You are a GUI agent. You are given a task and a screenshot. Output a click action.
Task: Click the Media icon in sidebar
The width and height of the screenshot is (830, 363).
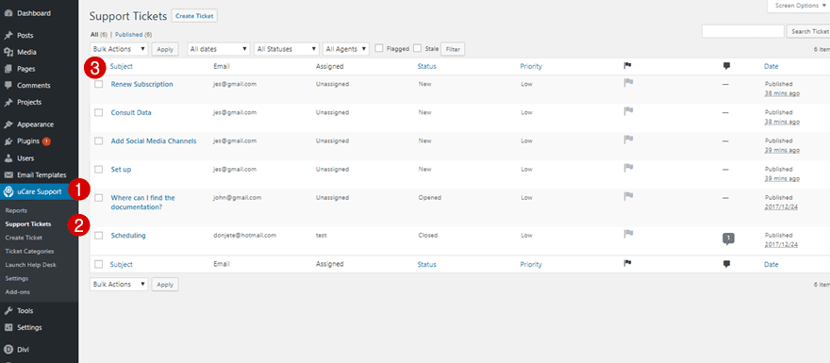pyautogui.click(x=8, y=52)
